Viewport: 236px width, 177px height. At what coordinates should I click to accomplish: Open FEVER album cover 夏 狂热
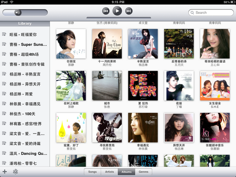pyautogui.click(x=143, y=86)
